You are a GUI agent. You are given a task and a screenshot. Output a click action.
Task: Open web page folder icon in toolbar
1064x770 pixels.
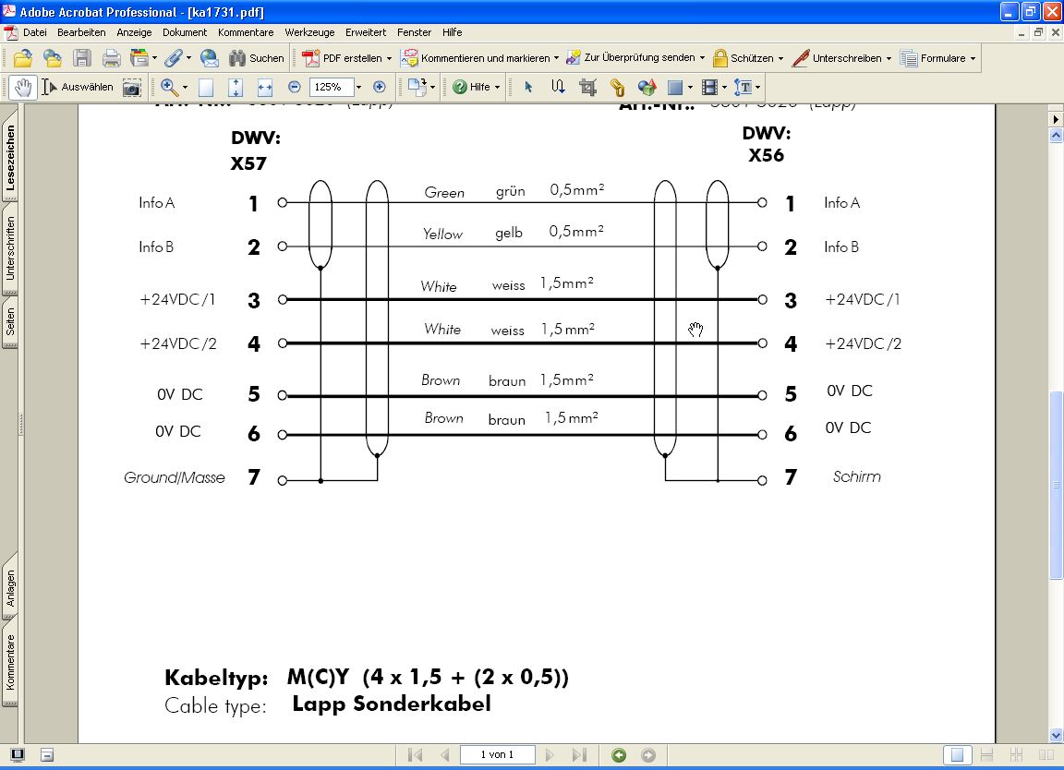point(53,58)
